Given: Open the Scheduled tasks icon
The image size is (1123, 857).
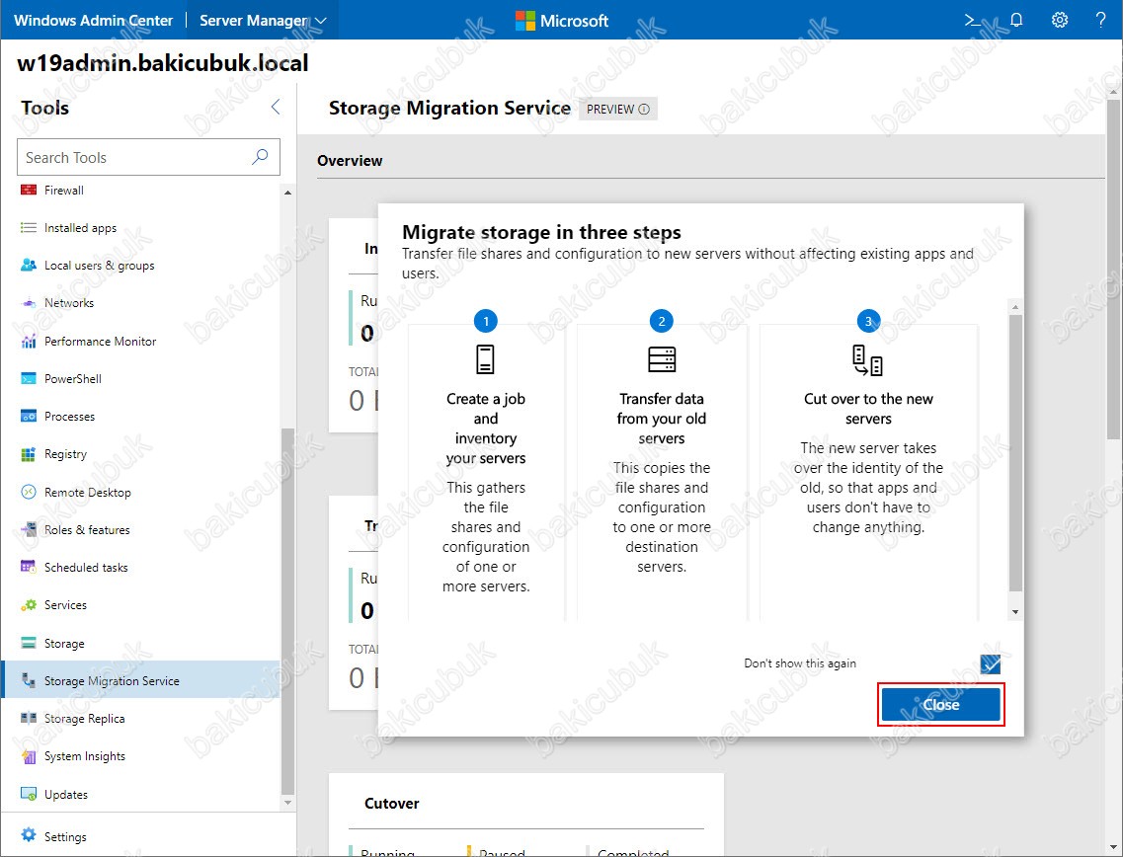Looking at the screenshot, I should (x=29, y=567).
